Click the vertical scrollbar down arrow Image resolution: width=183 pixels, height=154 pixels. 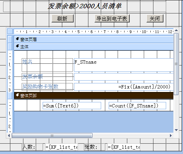tap(176, 130)
